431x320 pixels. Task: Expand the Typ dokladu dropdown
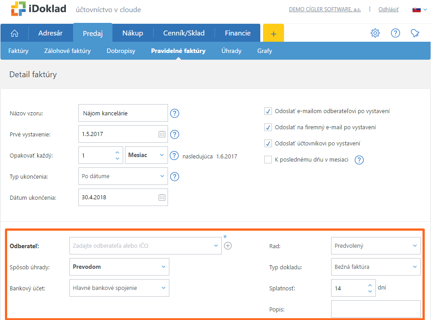375,267
